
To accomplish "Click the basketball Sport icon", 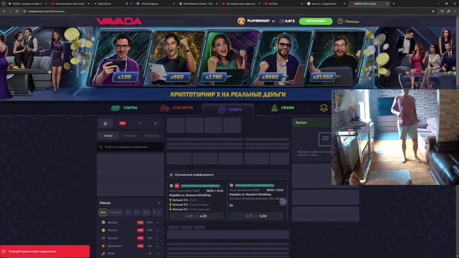I will (222, 110).
